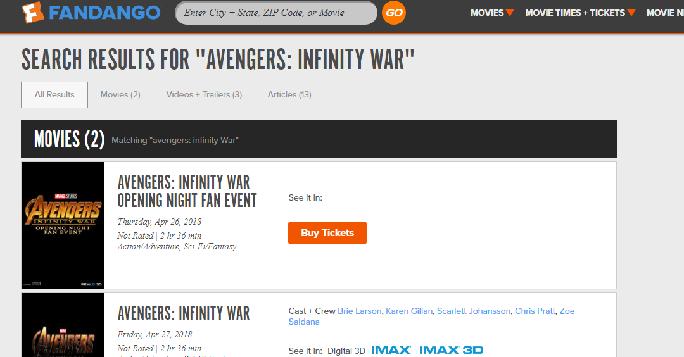684x357 pixels.
Task: Expand the Movies dropdown menu
Action: 492,13
